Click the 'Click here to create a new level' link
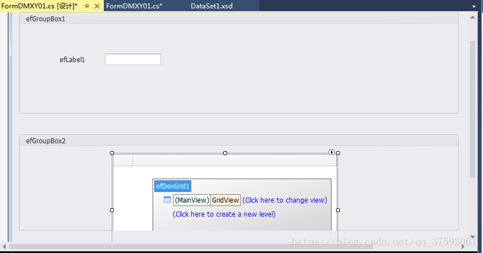 pyautogui.click(x=224, y=214)
